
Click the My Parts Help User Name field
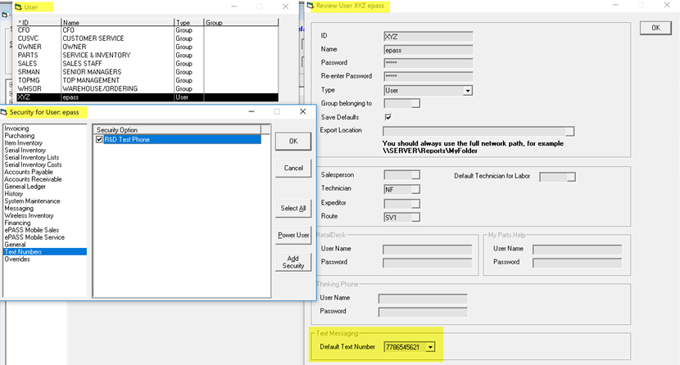pyautogui.click(x=577, y=250)
